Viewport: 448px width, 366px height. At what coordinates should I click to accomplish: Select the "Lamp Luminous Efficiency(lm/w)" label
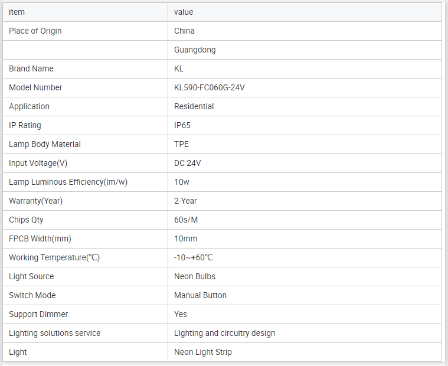coord(68,182)
